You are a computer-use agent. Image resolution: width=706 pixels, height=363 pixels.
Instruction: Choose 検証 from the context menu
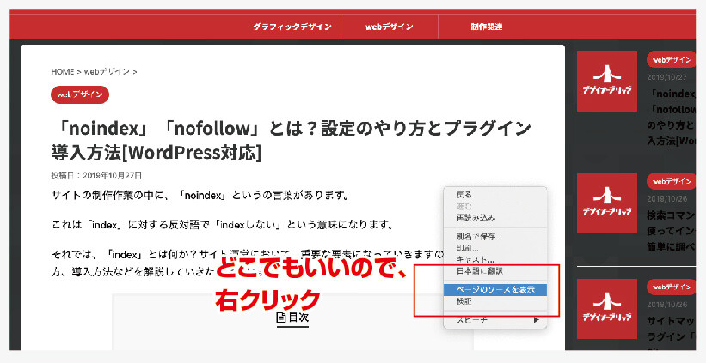click(464, 301)
